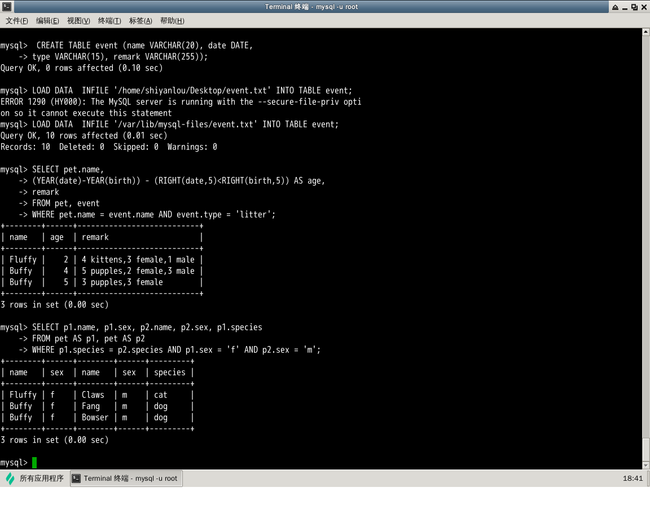Click the green cursor at the mysql prompt
Image resolution: width=650 pixels, height=505 pixels.
click(x=34, y=463)
